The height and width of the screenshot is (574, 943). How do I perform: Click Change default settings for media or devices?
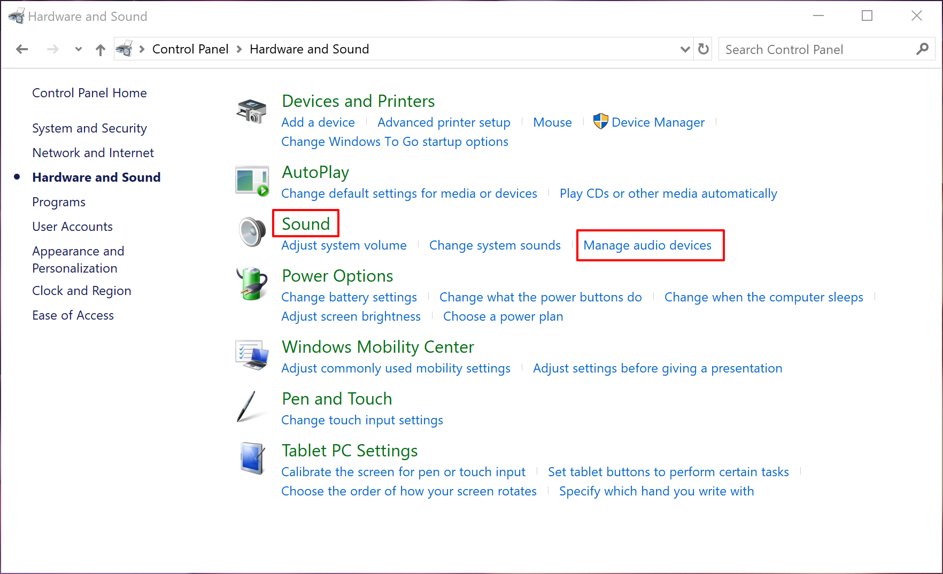(x=409, y=193)
